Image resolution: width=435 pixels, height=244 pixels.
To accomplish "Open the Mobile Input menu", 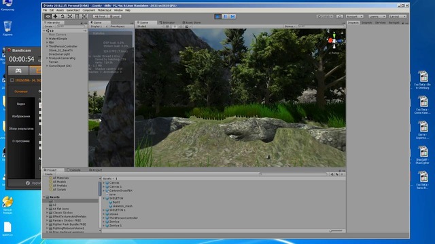I will [x=105, y=10].
